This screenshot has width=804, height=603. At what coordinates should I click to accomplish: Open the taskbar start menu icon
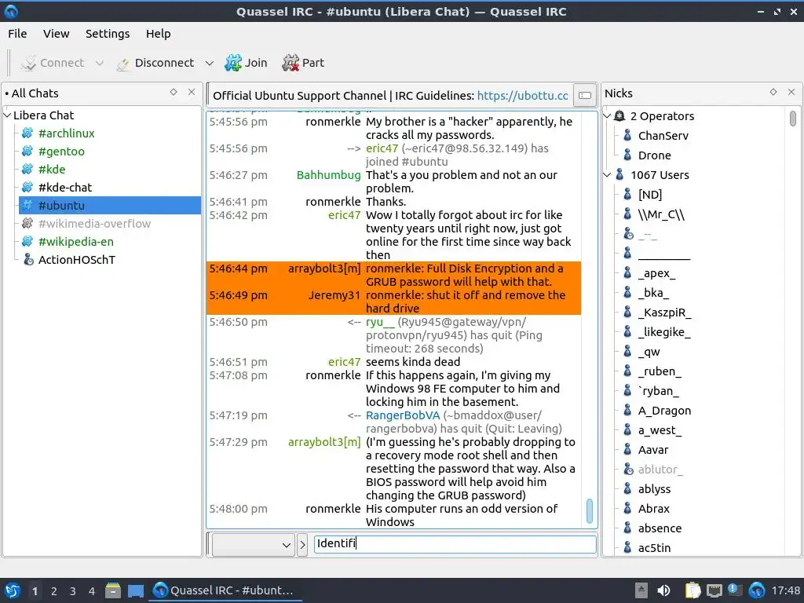coord(13,590)
